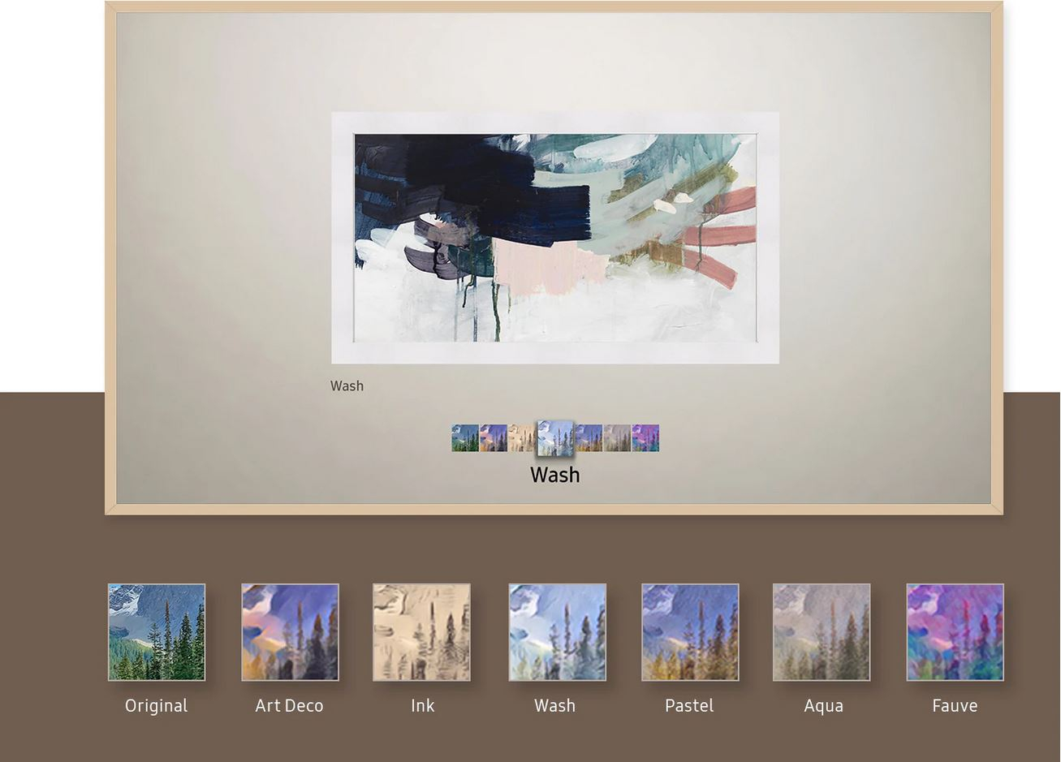Click the Aqua label text

click(823, 706)
